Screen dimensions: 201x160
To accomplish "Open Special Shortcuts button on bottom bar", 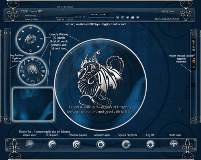I will 126,145.
